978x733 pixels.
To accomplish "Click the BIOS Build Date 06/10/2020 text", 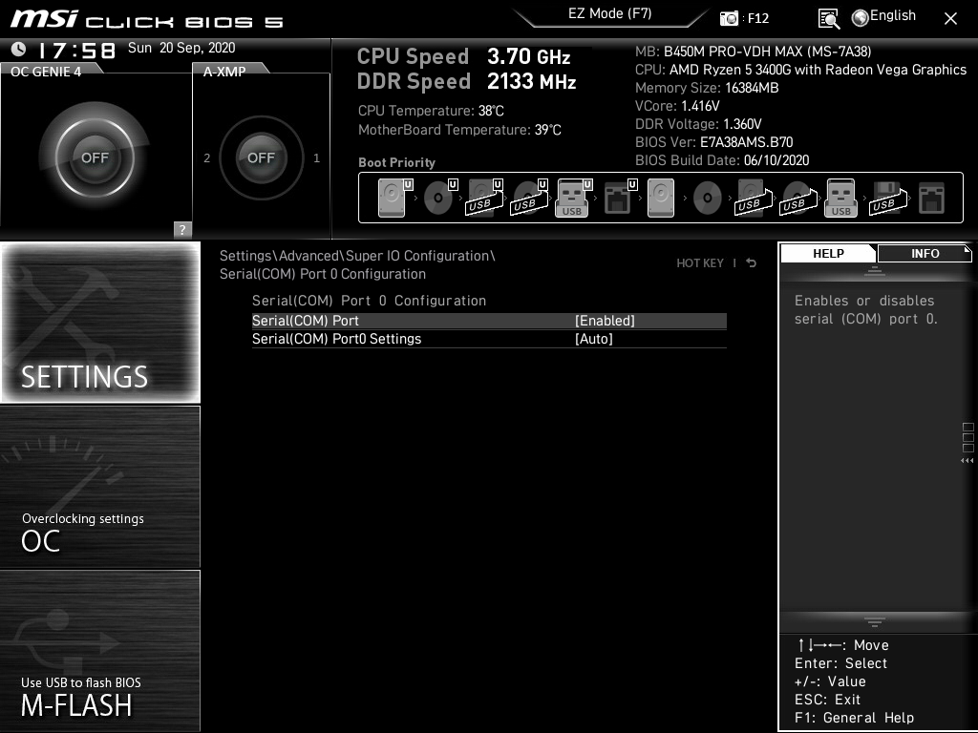I will coord(722,160).
